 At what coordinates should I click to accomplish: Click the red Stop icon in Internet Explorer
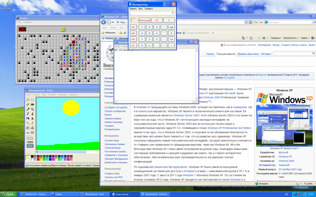click(x=261, y=22)
